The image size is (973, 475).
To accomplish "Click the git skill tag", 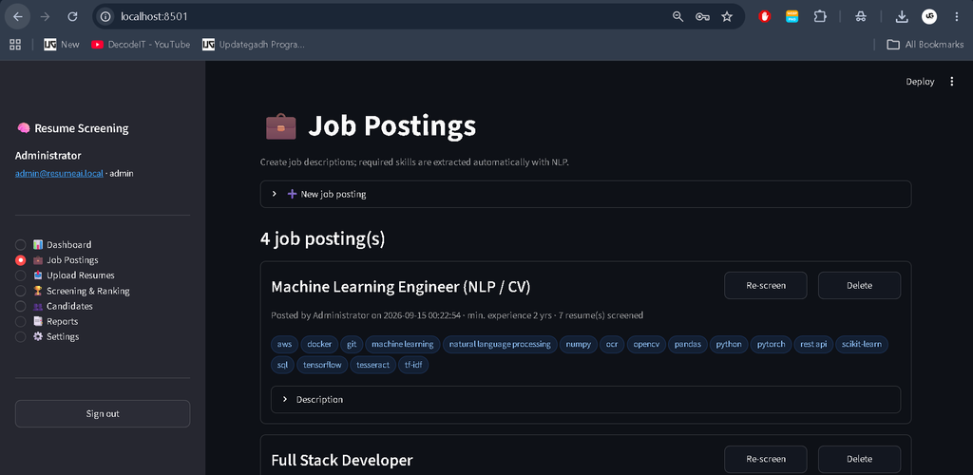I will [352, 344].
